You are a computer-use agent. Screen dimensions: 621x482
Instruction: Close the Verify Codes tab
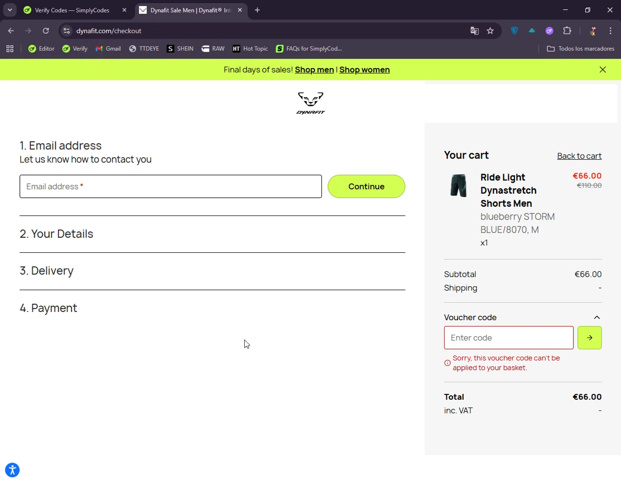tap(124, 10)
